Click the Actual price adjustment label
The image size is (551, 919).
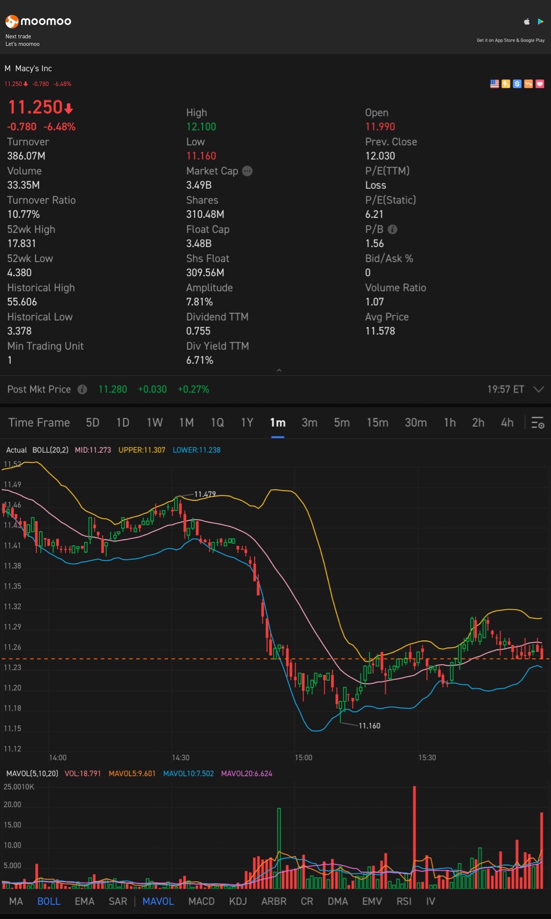click(16, 450)
